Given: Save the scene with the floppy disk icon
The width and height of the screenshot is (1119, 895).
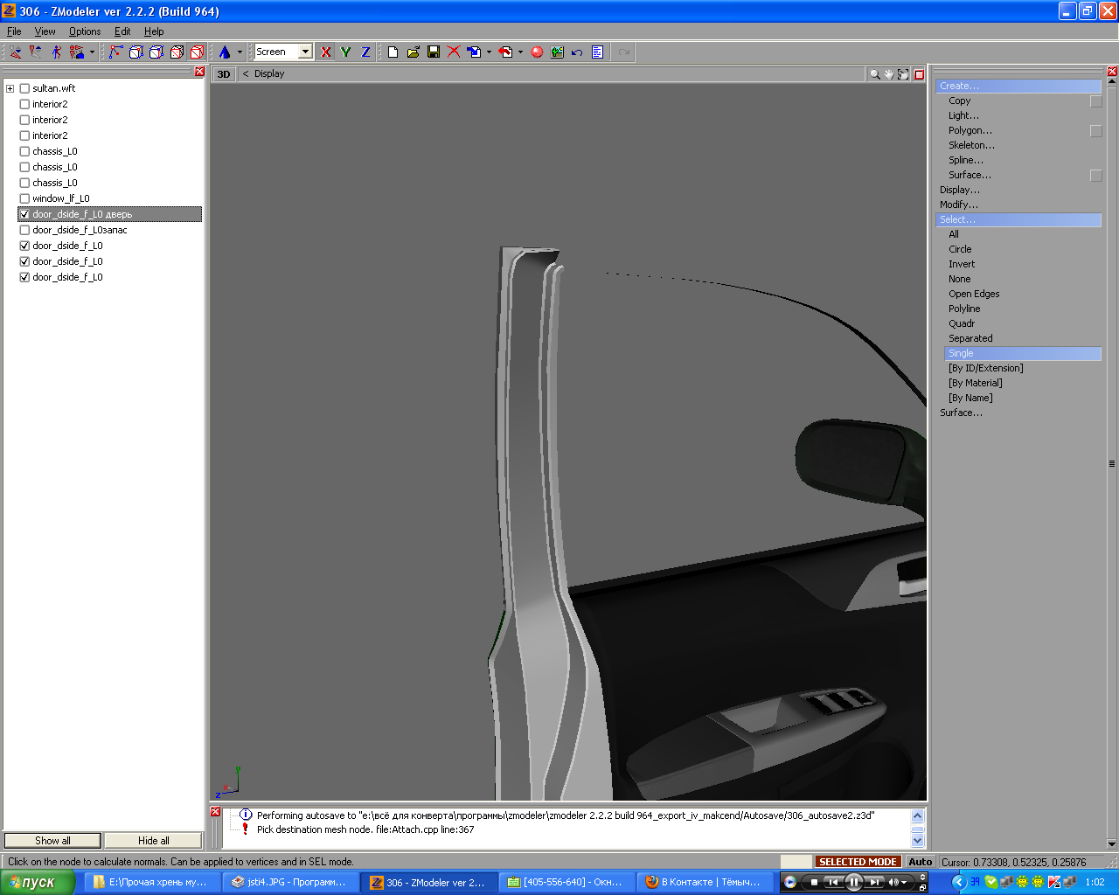Looking at the screenshot, I should pos(434,52).
